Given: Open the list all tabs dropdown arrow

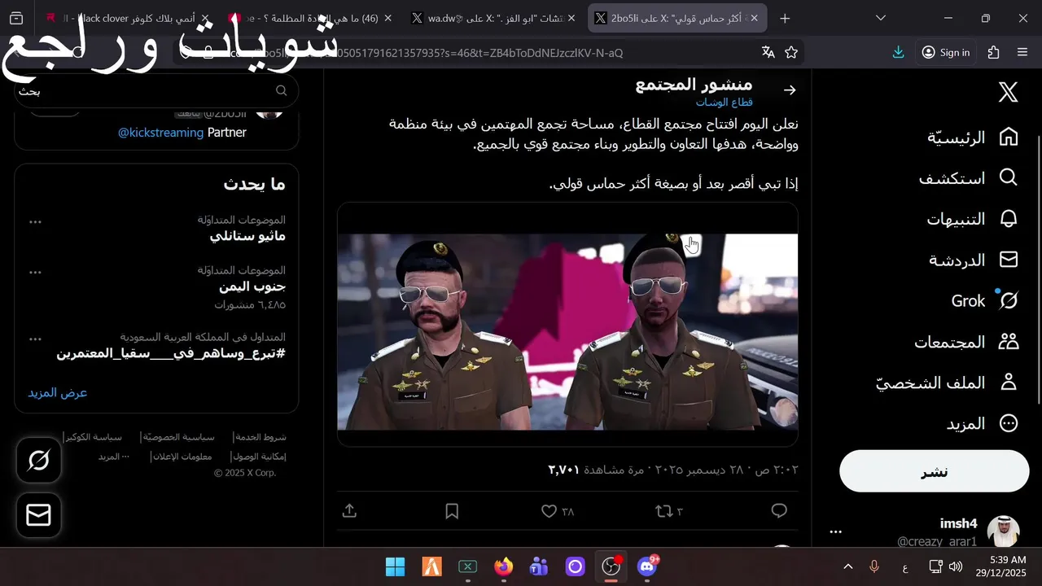Looking at the screenshot, I should (x=881, y=18).
